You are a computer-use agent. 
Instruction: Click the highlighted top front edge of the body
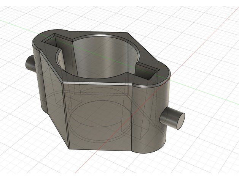[x=99, y=83]
